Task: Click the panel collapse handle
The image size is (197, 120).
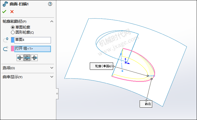Action: point(57,94)
